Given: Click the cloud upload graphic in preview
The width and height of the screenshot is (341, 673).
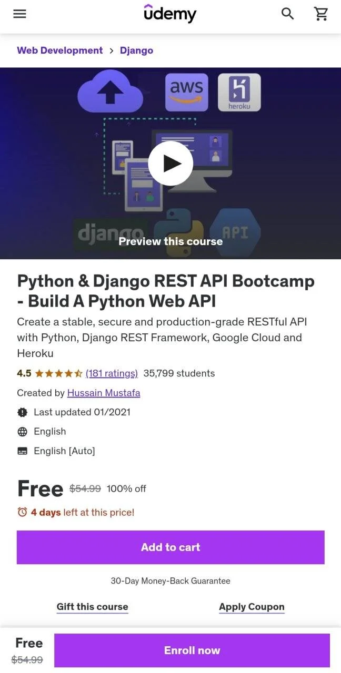Looking at the screenshot, I should click(x=111, y=90).
